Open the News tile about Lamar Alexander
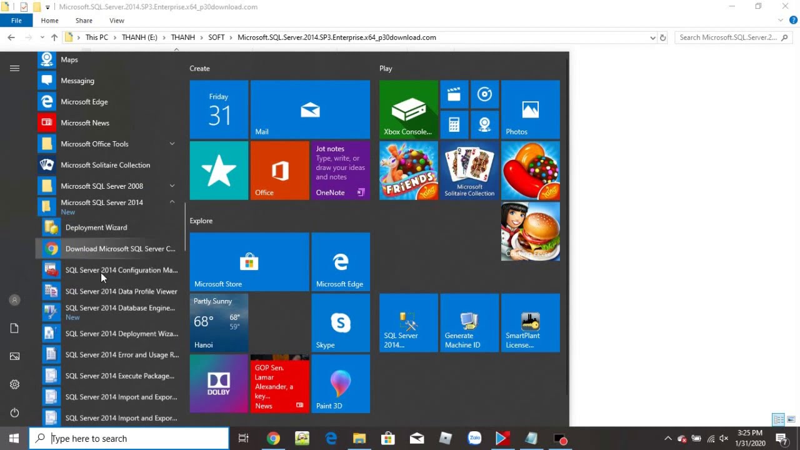The width and height of the screenshot is (800, 450). pyautogui.click(x=279, y=384)
